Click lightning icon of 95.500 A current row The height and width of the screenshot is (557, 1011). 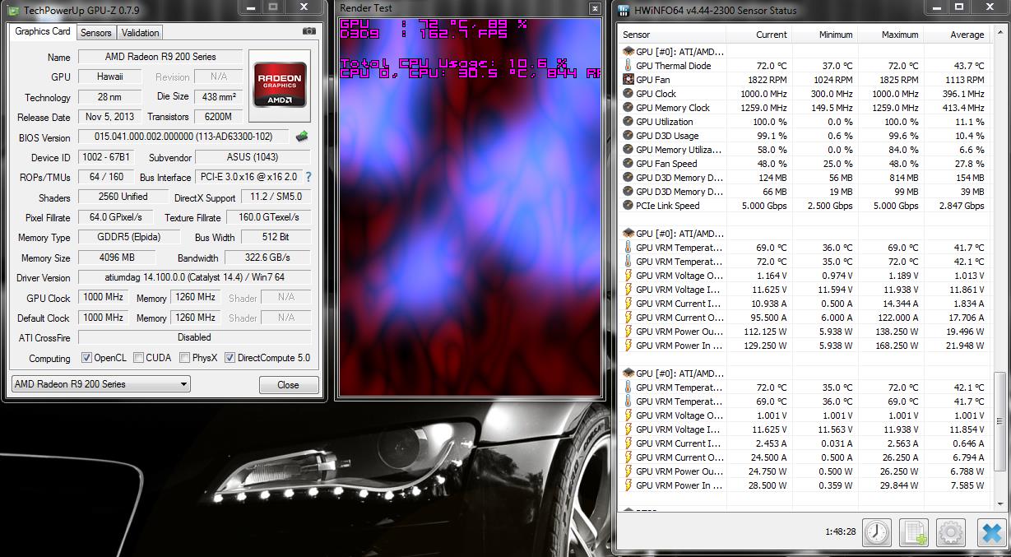(628, 318)
